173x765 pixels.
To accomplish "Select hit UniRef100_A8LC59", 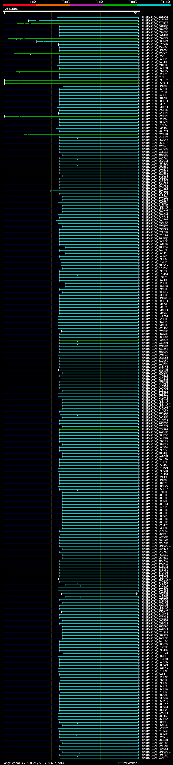I will click(155, 247).
